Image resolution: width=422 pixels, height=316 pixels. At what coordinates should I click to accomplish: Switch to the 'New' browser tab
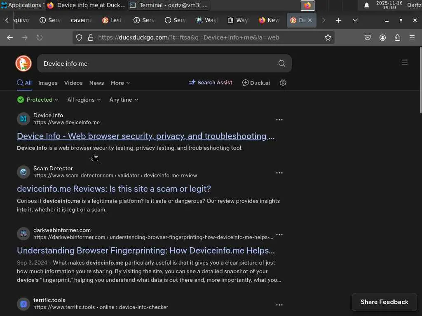269,20
